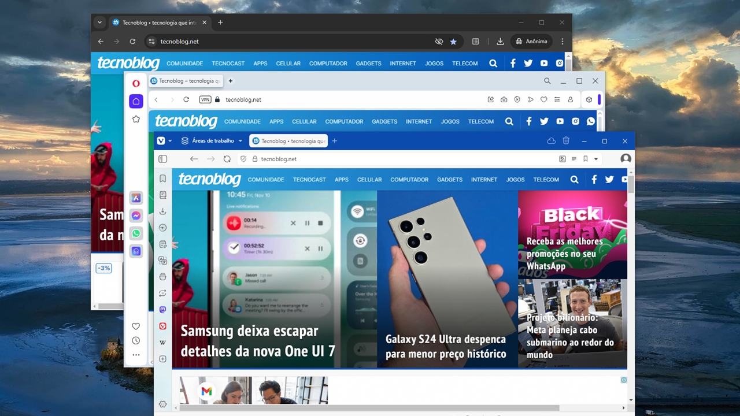Reload page in Opera window
Screen dimensions: 740x416
[x=186, y=99]
